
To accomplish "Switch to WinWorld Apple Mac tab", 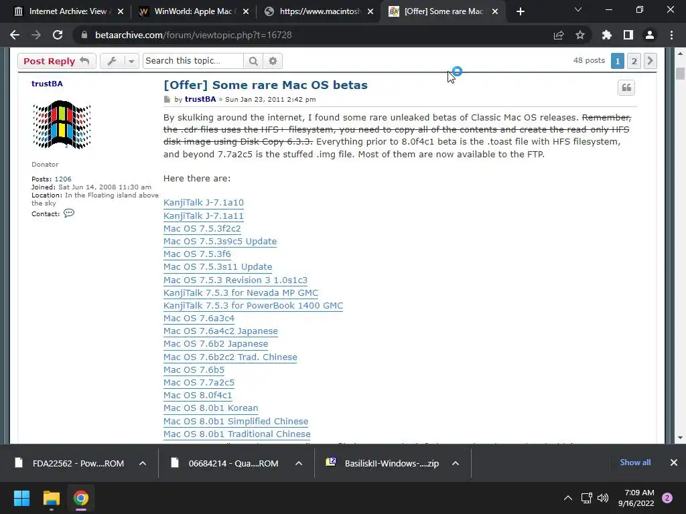I will point(192,11).
